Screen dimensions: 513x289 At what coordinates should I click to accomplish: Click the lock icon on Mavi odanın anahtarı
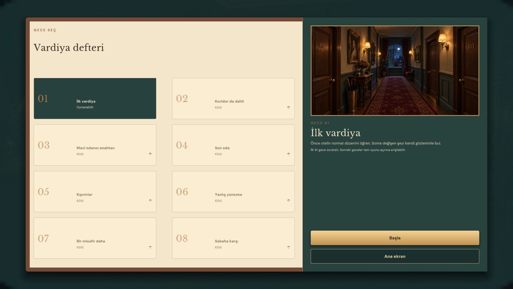[x=150, y=154]
